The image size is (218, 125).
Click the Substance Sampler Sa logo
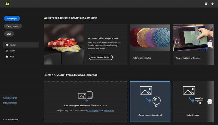pos(7,3)
